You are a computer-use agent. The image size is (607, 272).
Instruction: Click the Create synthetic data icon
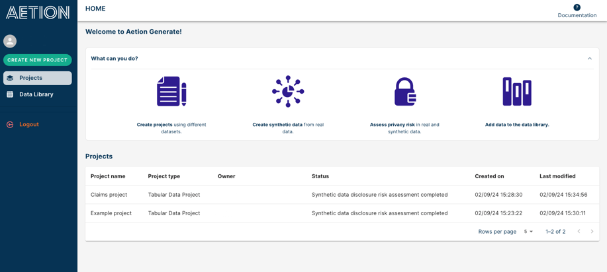coord(288,91)
